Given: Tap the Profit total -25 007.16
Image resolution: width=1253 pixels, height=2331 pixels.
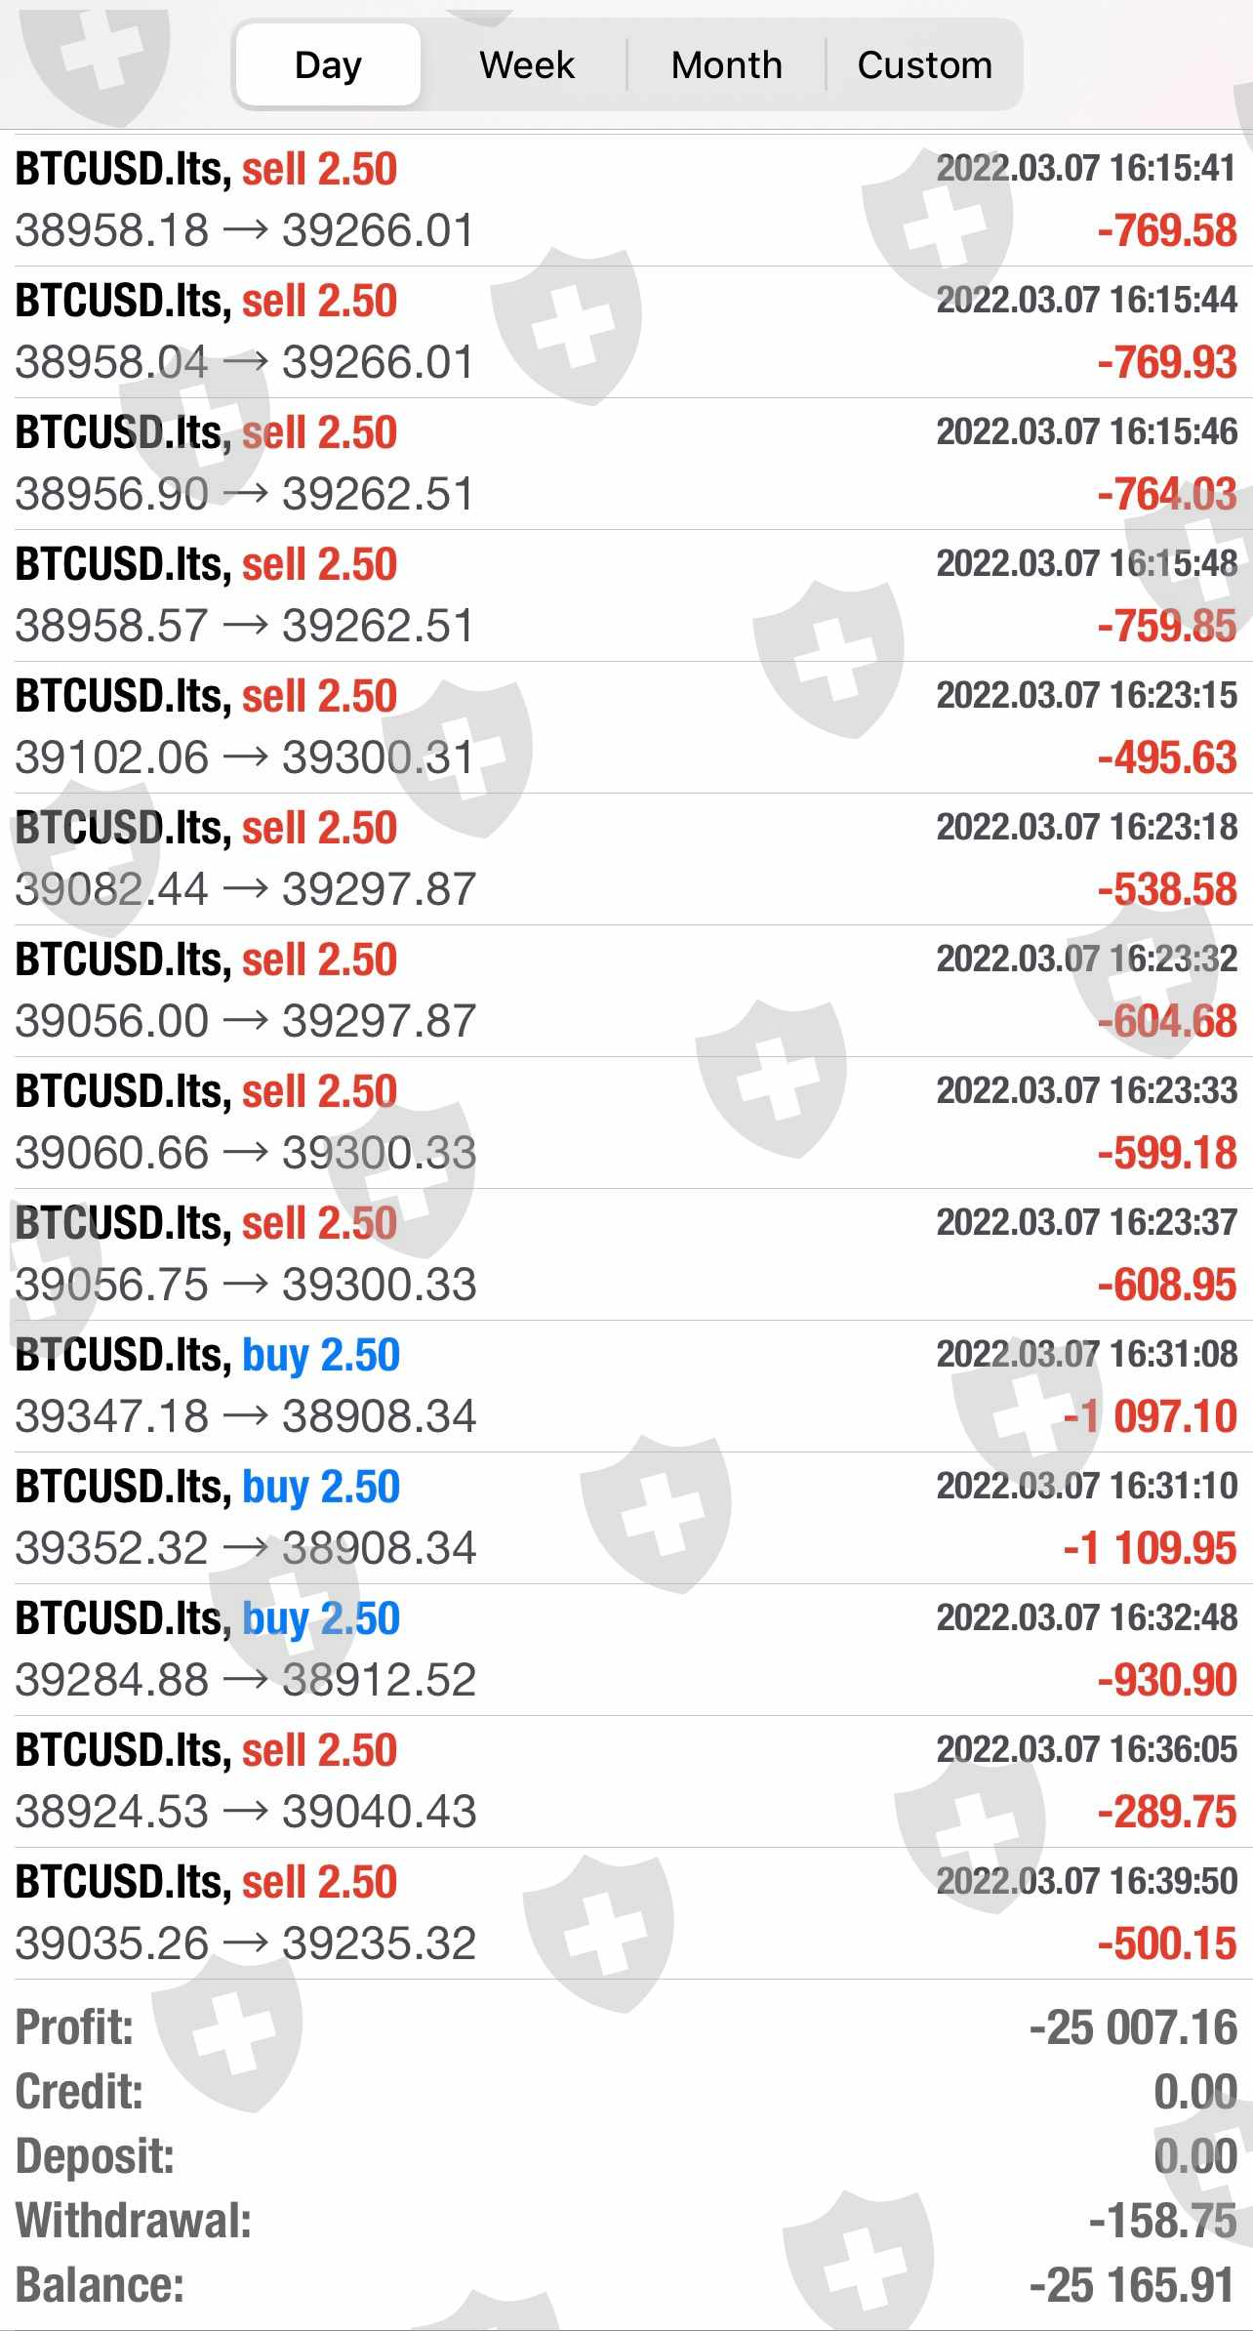Looking at the screenshot, I should (x=1132, y=2028).
